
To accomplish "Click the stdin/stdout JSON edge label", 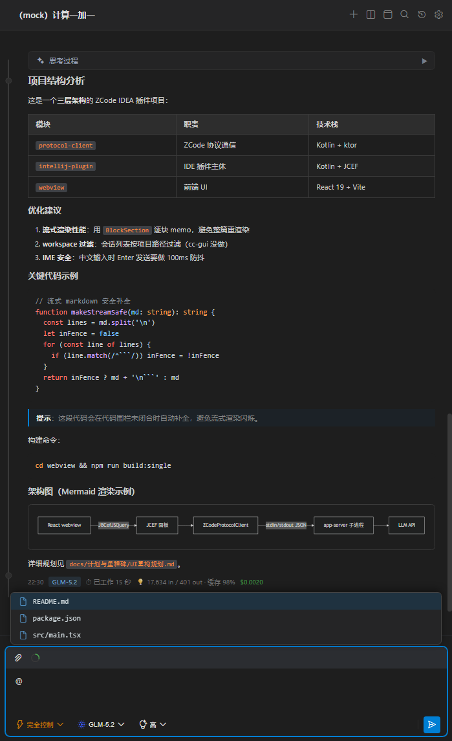I will 286,525.
